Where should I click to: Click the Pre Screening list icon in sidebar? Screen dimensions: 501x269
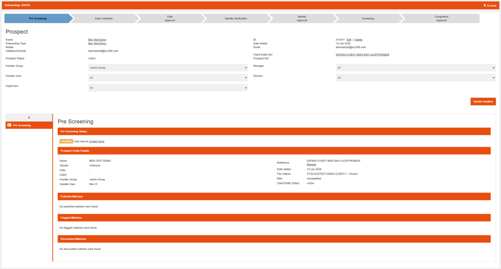point(9,125)
